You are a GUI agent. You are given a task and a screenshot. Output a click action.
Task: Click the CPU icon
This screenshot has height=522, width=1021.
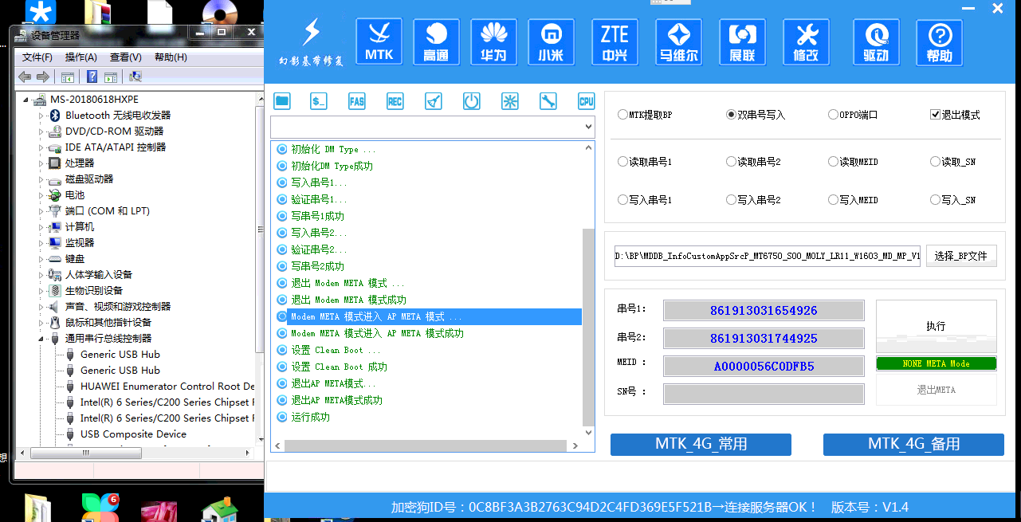(x=586, y=101)
